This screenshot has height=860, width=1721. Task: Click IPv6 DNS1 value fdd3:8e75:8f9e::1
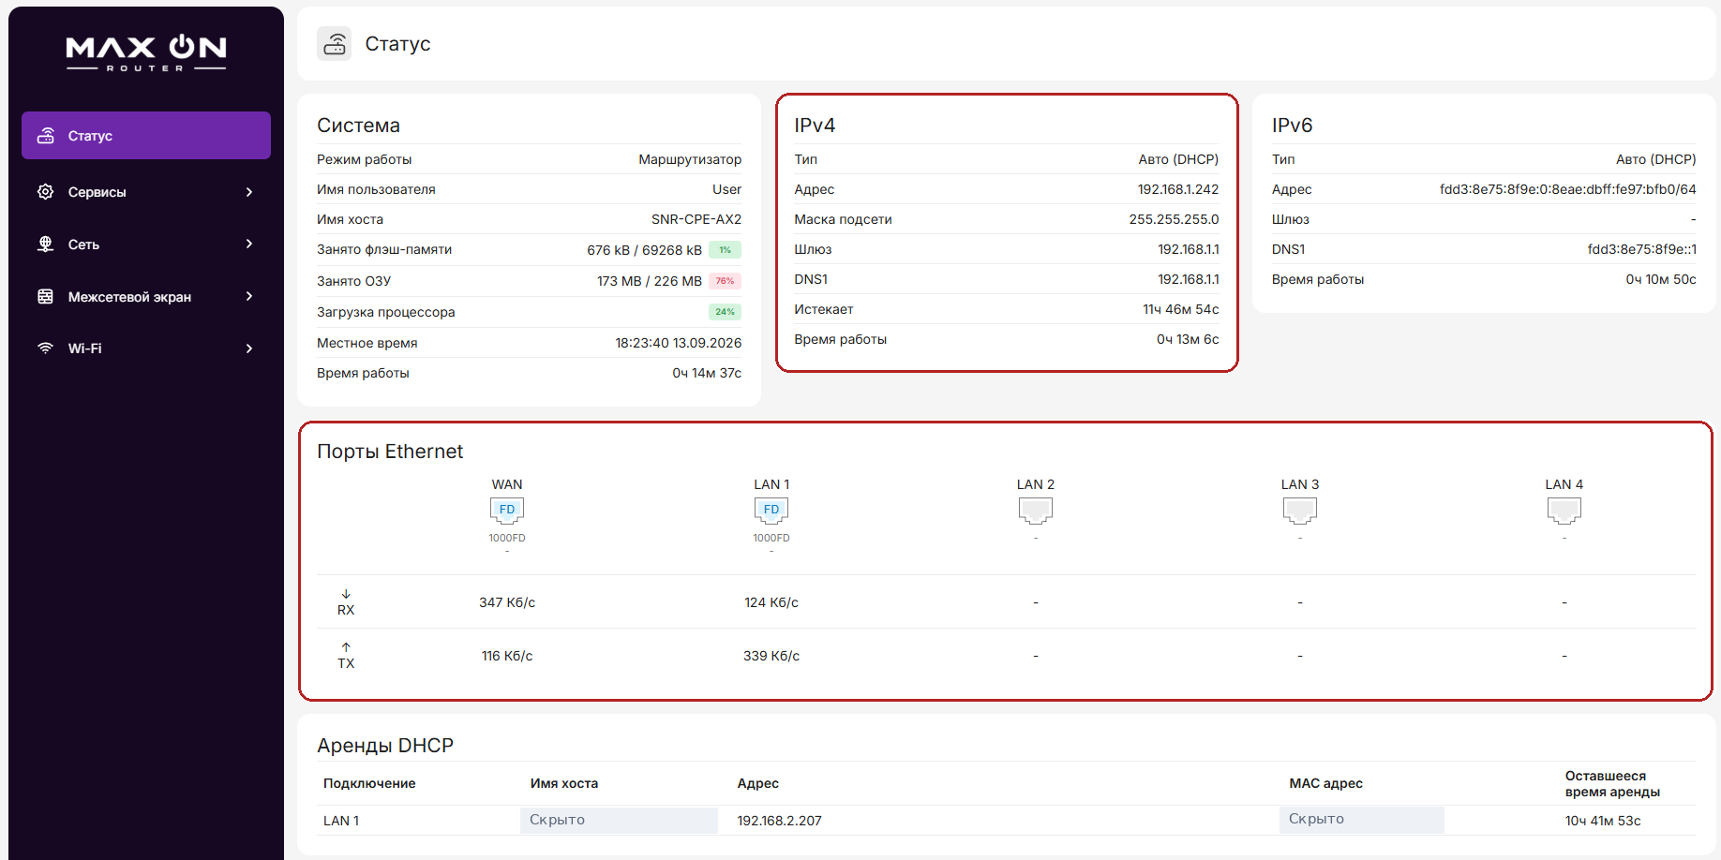(1641, 249)
